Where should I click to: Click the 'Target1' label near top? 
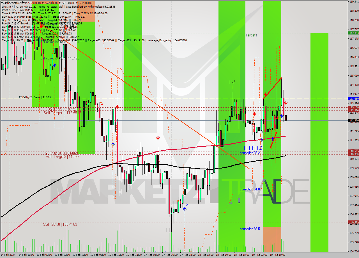(251, 35)
